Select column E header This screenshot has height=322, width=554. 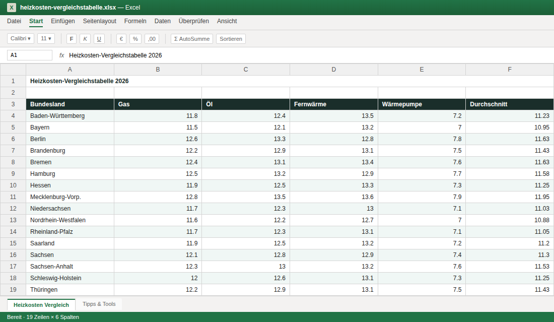(x=422, y=70)
